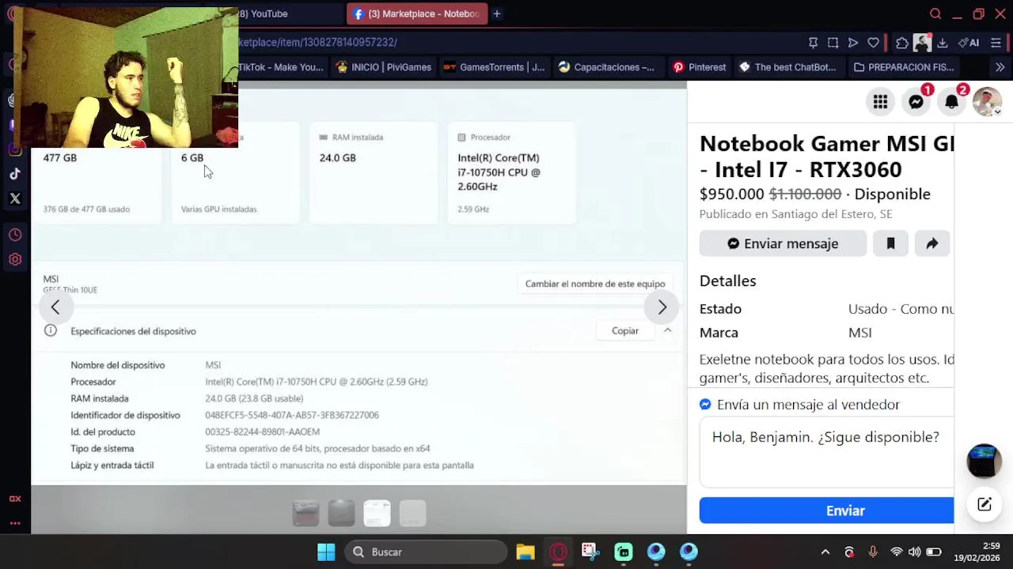
Task: Open X Twitter in Opera sidebar
Action: pos(15,199)
